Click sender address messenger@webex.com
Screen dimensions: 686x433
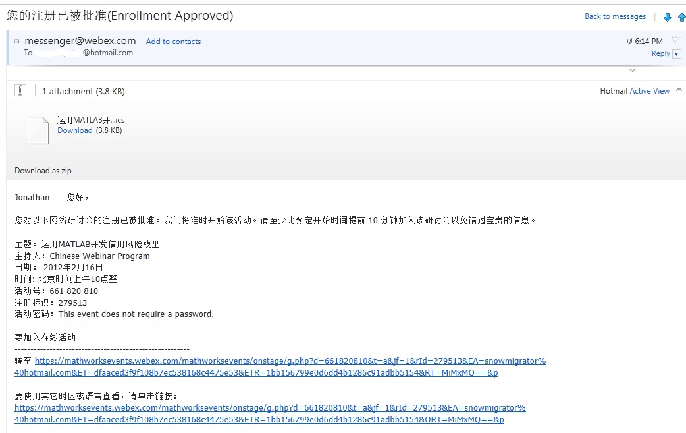tap(80, 41)
